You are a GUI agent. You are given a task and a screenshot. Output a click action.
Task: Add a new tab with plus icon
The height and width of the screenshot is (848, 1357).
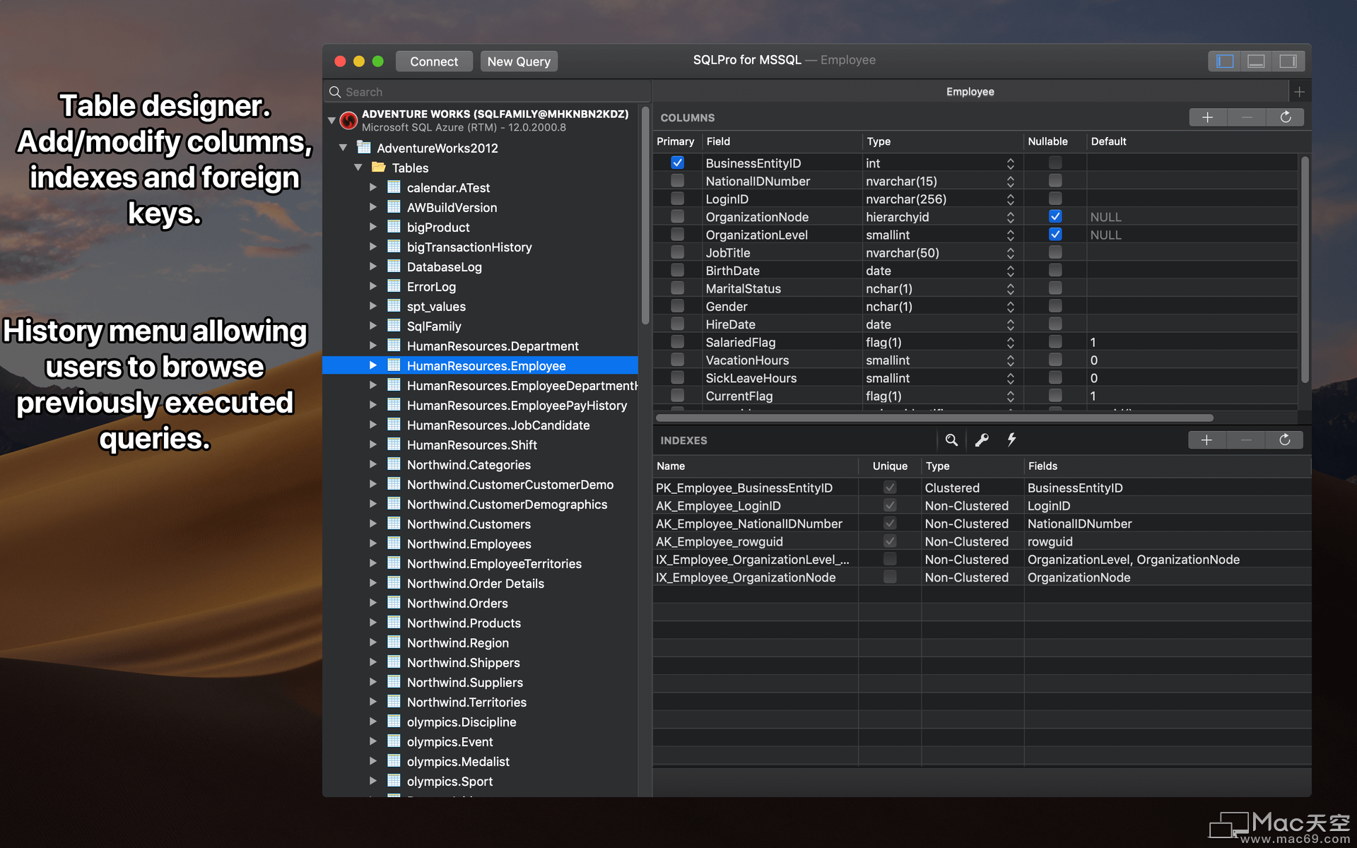point(1299,92)
